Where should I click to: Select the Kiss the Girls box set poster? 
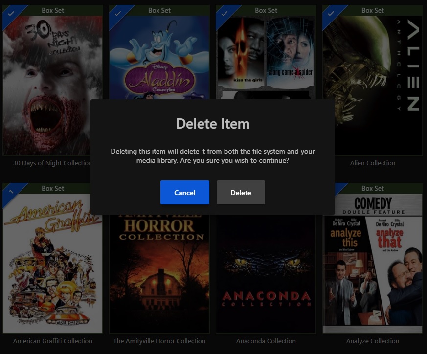click(x=266, y=58)
